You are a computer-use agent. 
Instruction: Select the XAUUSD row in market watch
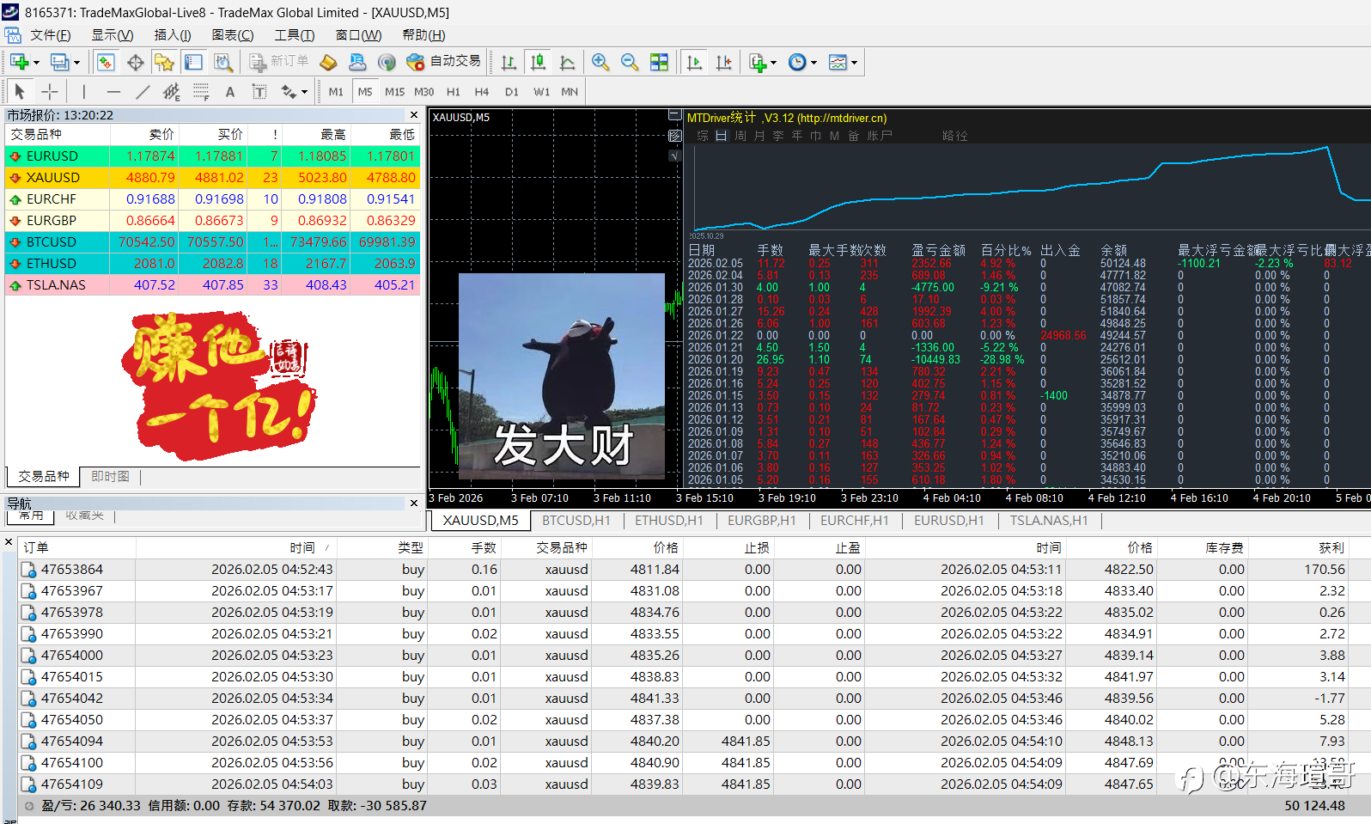click(x=53, y=178)
